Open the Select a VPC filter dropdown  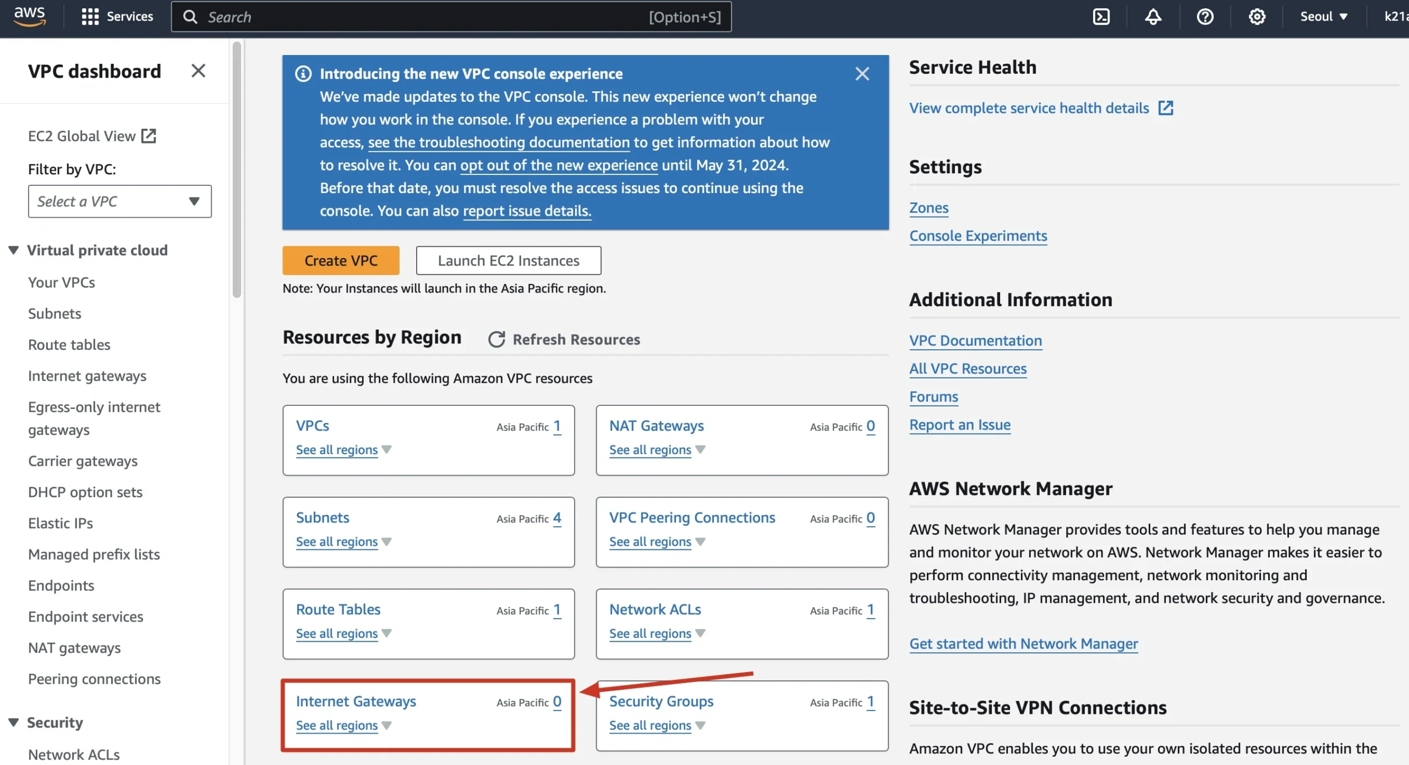[119, 201]
